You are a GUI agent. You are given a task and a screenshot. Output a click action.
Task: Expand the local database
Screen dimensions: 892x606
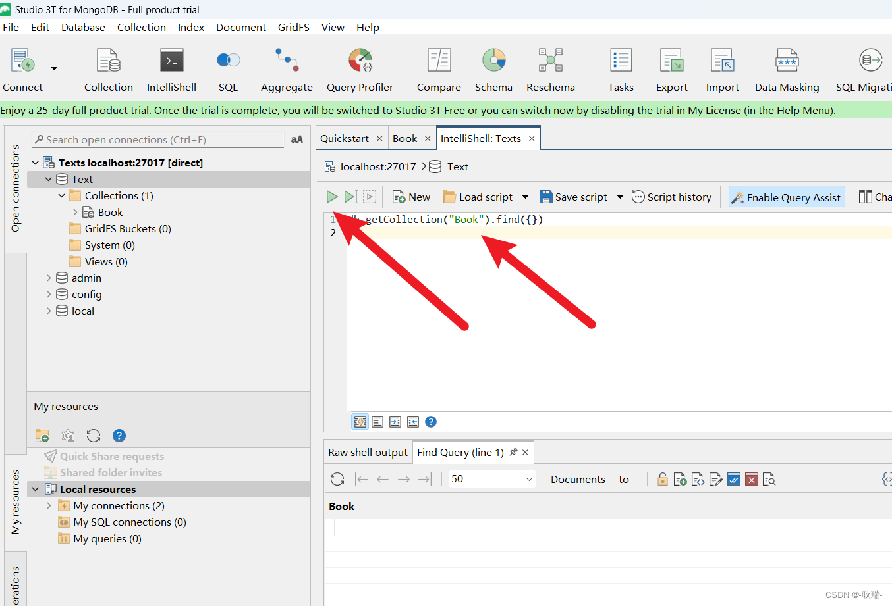49,311
